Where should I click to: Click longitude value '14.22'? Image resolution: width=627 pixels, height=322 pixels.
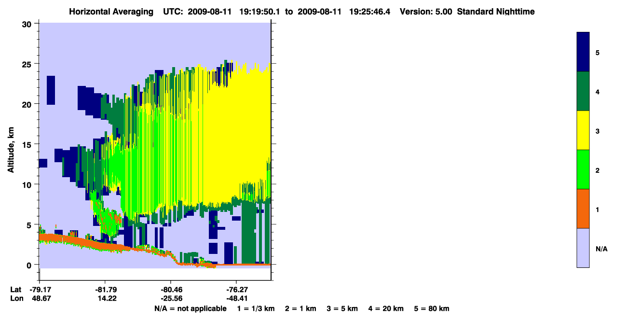pyautogui.click(x=107, y=298)
